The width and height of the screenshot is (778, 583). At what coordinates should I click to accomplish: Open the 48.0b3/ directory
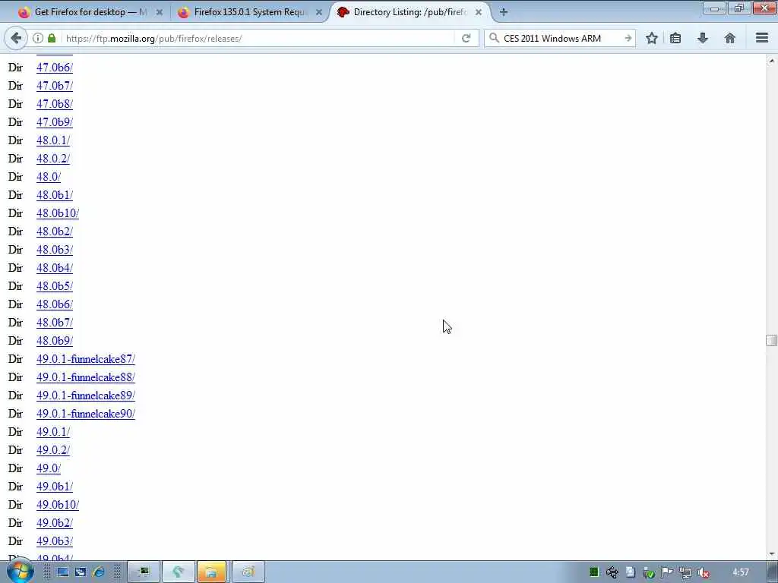coord(55,250)
